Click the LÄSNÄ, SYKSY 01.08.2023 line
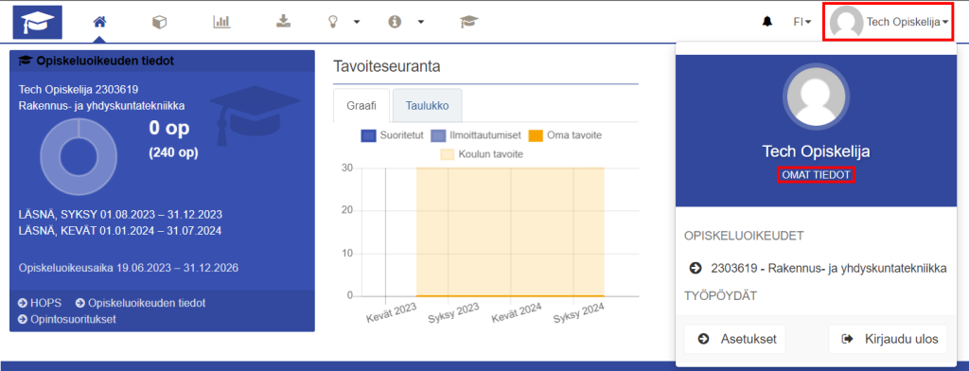The width and height of the screenshot is (969, 371). (x=120, y=215)
